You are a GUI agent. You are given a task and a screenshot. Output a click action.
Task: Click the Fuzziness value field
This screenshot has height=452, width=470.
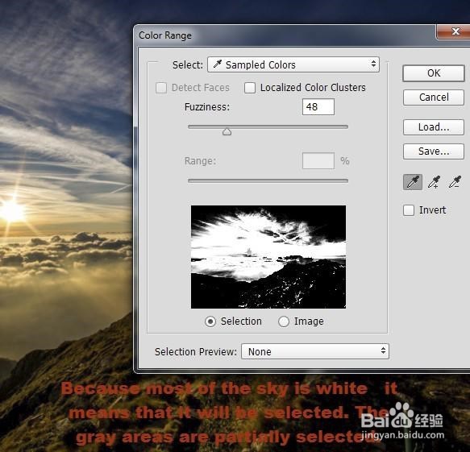(318, 106)
